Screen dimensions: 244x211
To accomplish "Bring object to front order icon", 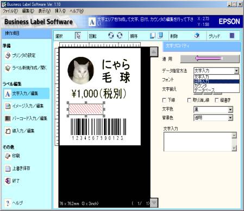I will (153, 36).
